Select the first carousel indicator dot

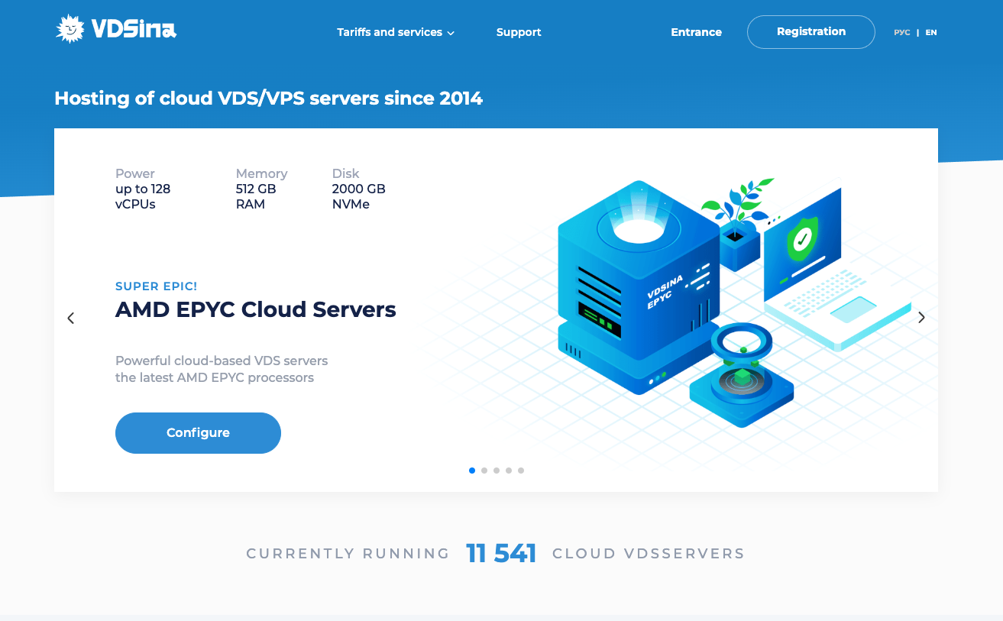[x=472, y=471]
